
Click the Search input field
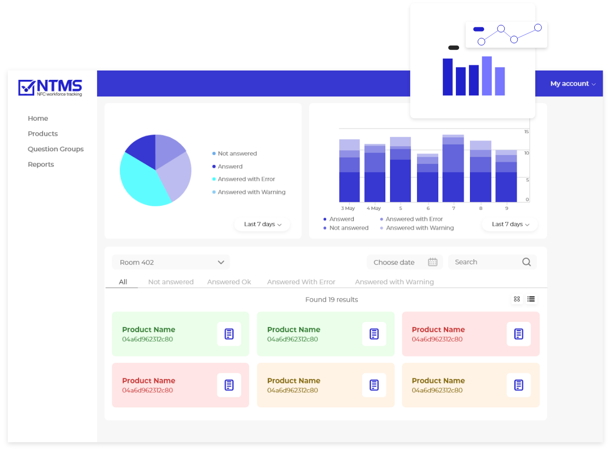tap(492, 262)
